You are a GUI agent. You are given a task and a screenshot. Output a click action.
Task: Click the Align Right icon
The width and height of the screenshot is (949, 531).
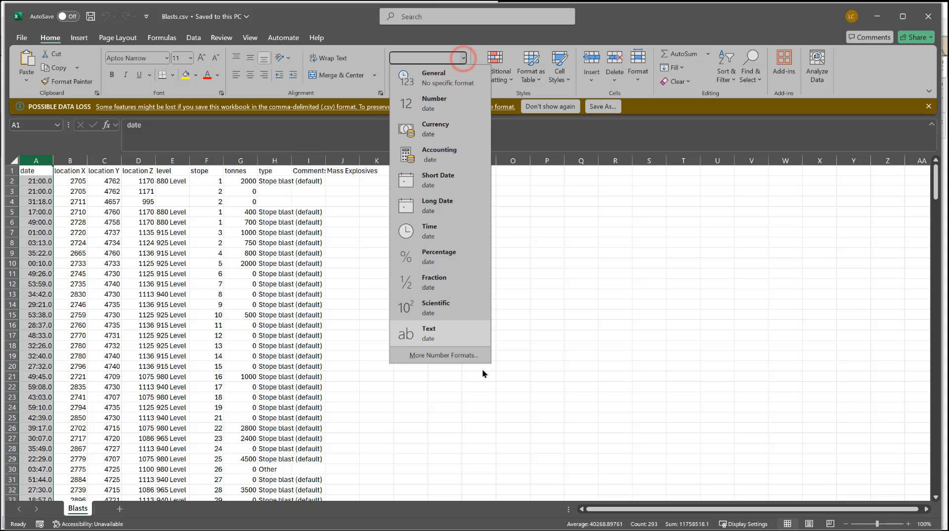[264, 75]
